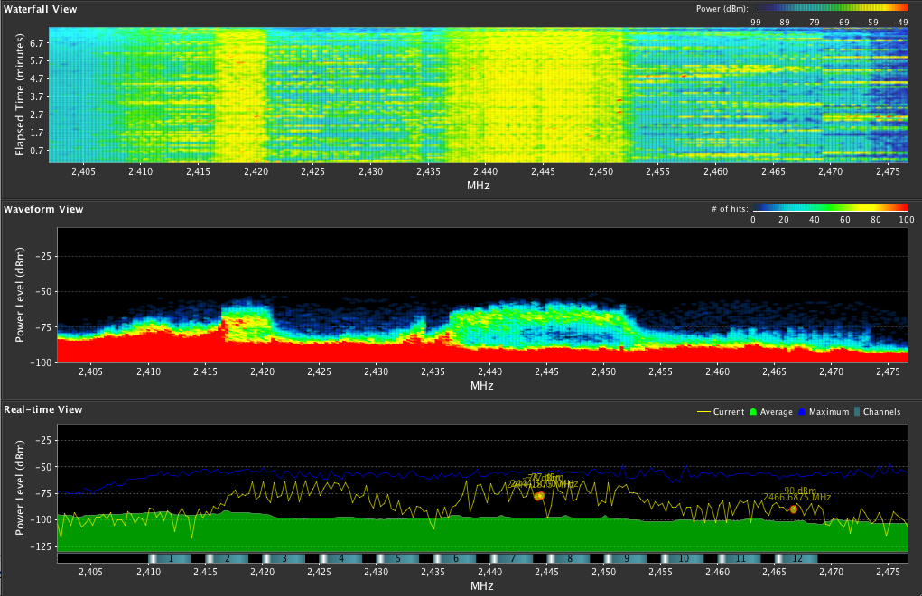
Task: Select the orange marker at 2466.6875 MHz
Action: (x=793, y=509)
